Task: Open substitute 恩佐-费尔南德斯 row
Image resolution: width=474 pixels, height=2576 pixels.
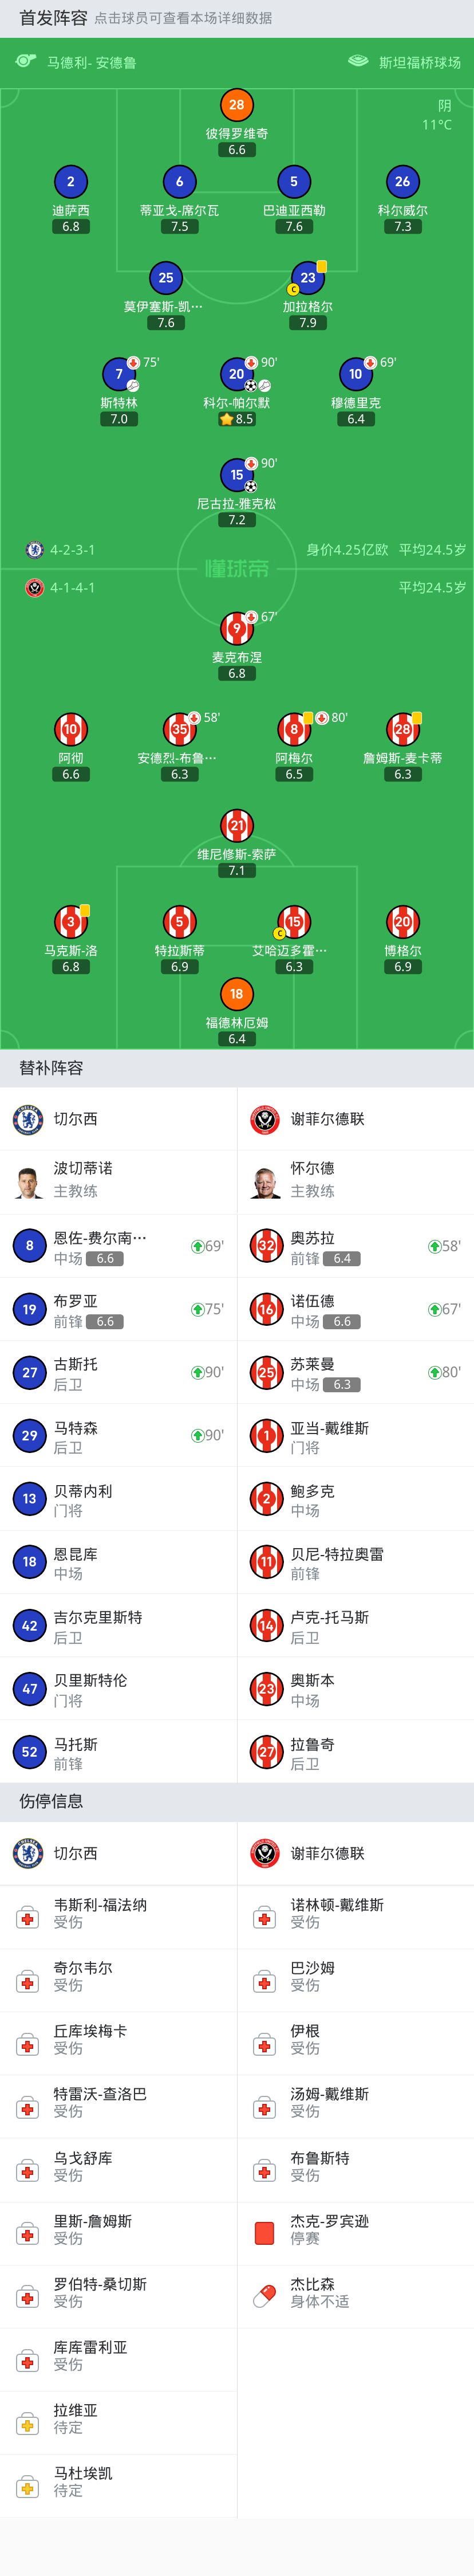Action: click(118, 1246)
